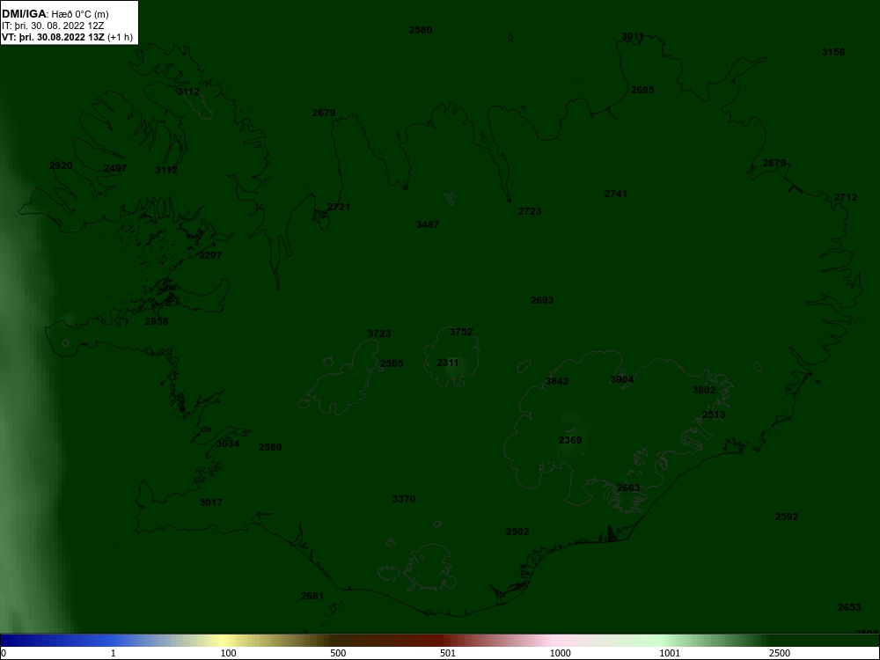The height and width of the screenshot is (660, 880).
Task: Click the IT 12Z initial time line
Action: coord(55,26)
